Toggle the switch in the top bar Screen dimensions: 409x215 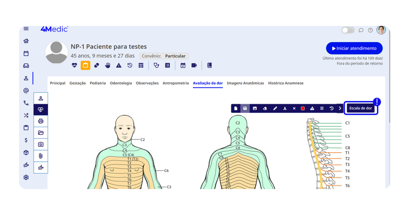(348, 30)
